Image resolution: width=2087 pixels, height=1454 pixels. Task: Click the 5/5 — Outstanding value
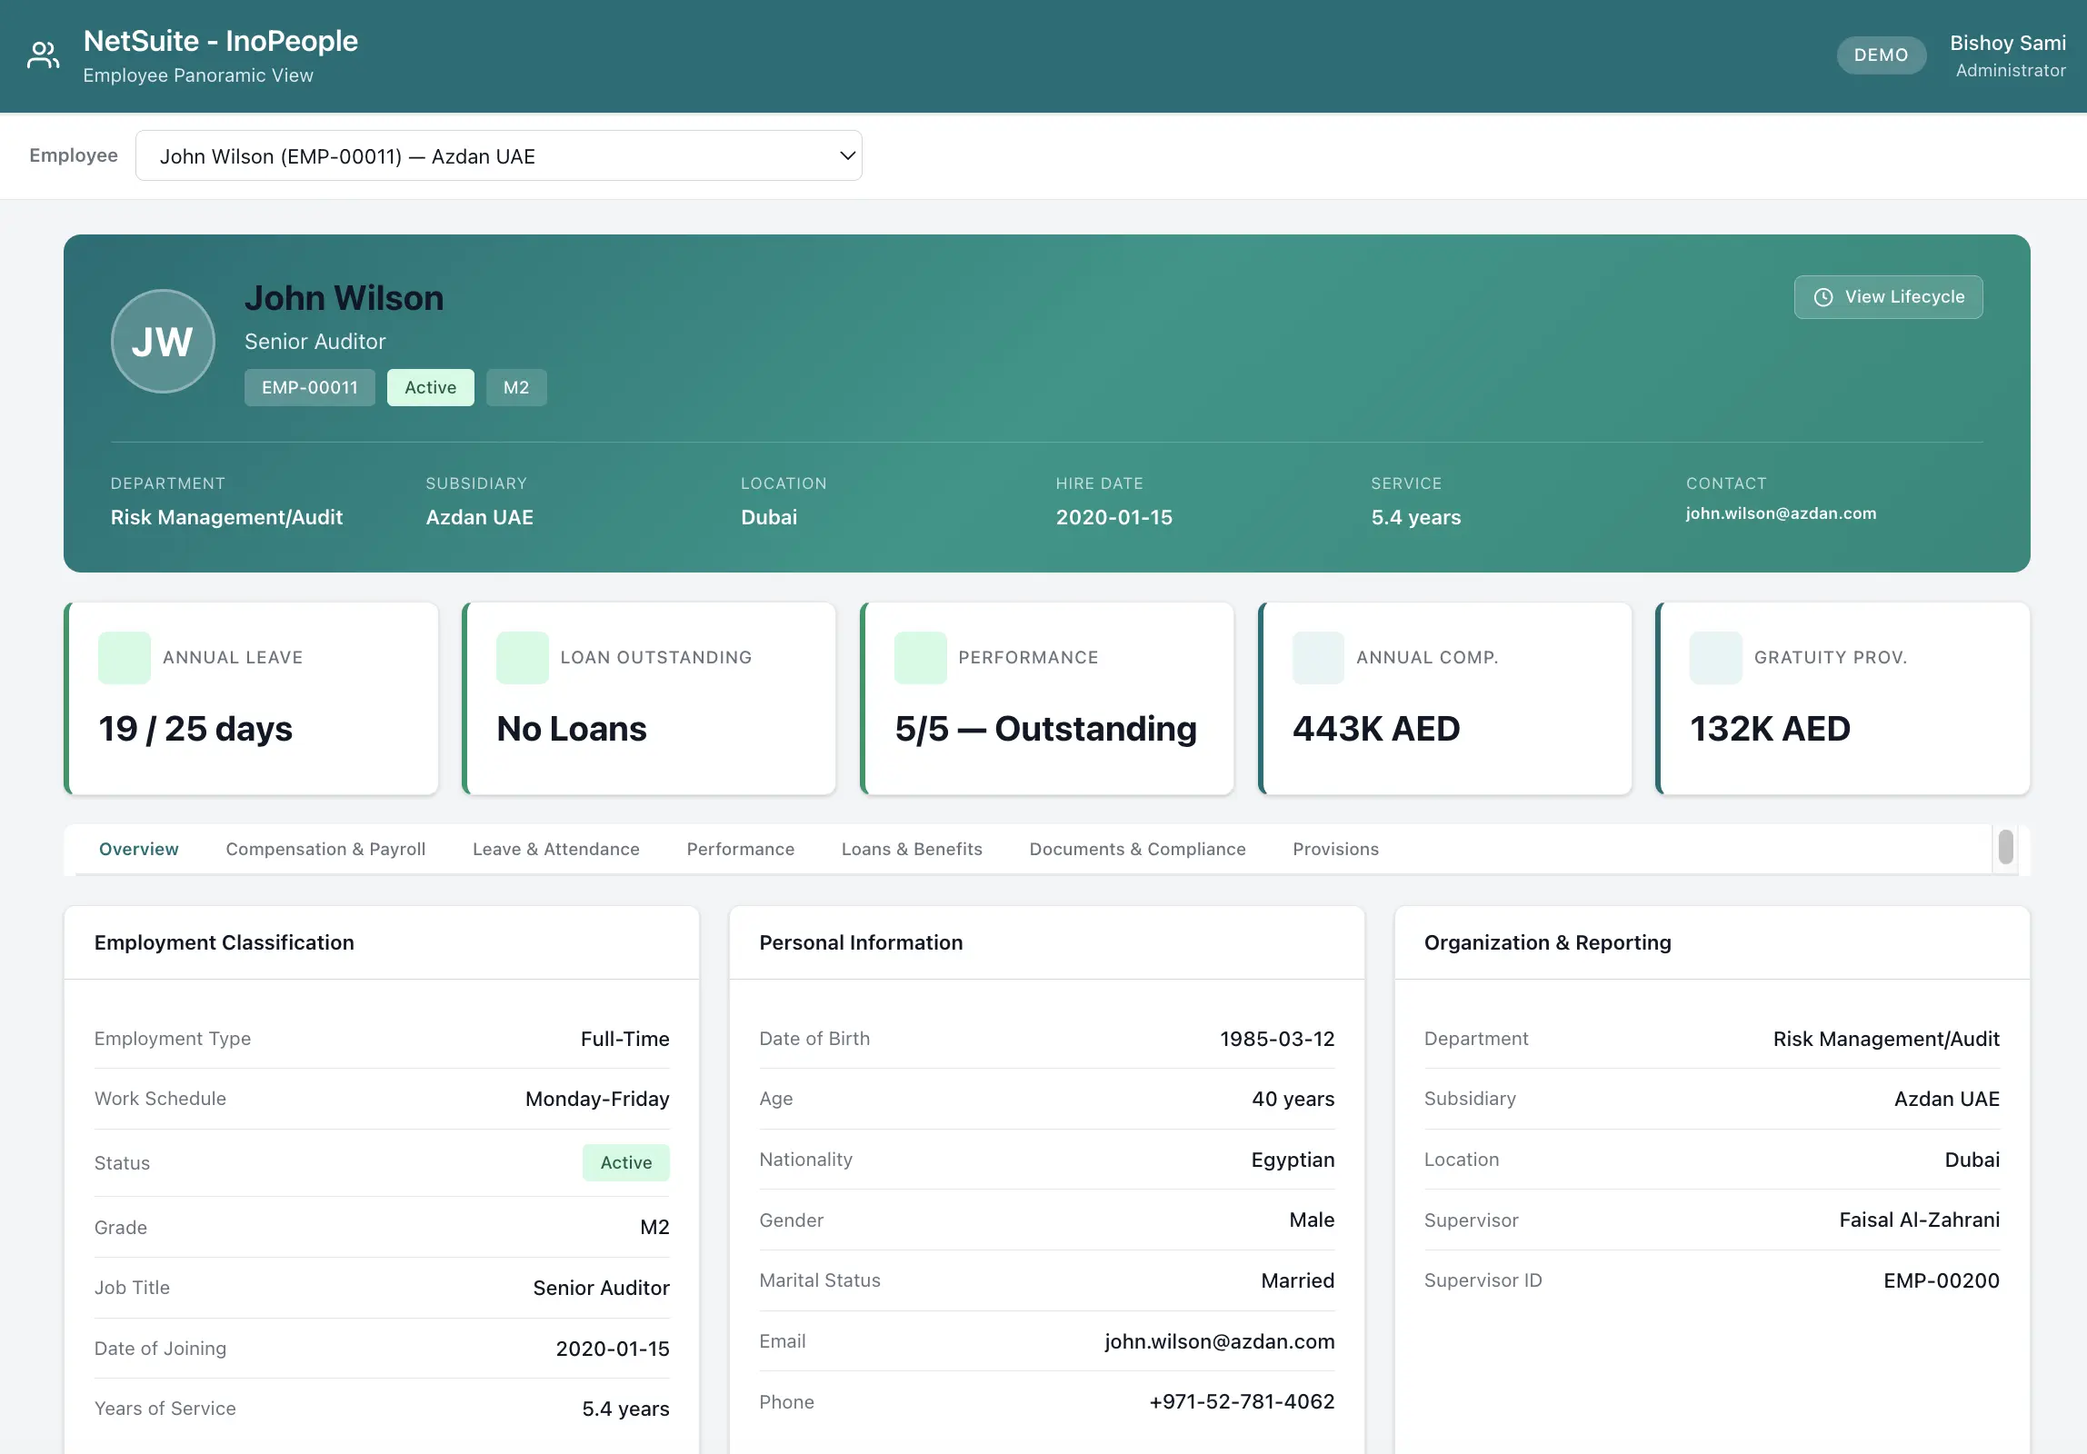point(1045,729)
